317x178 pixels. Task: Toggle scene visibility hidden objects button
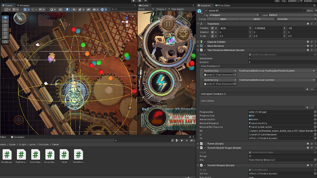[88, 10]
